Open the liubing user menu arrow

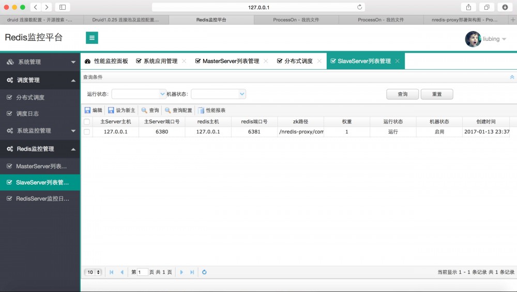coord(504,39)
